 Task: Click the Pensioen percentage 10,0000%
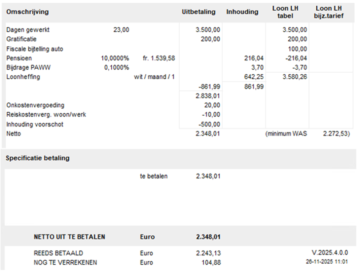pos(115,58)
